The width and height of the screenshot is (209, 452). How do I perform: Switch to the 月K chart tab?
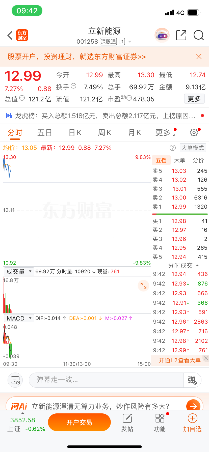[135, 133]
